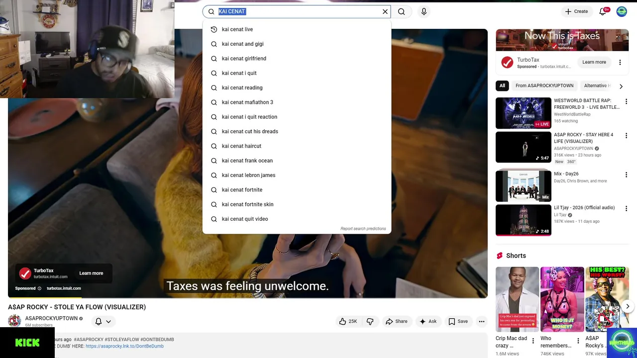Image resolution: width=637 pixels, height=358 pixels.
Task: Like the video showing 25K likes
Action: 348,322
